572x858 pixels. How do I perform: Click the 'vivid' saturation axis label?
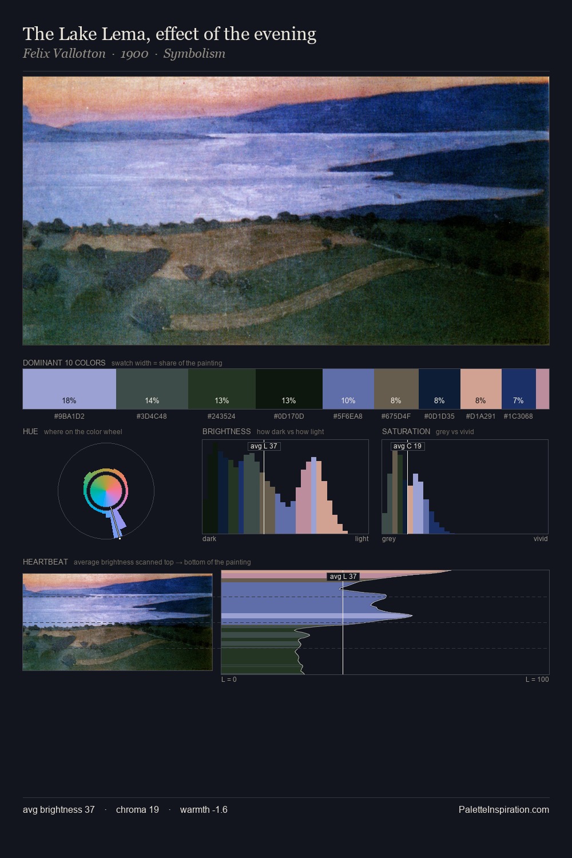[x=541, y=539]
